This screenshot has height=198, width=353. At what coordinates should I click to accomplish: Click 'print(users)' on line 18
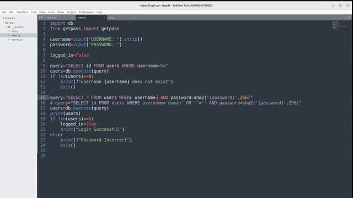(65, 114)
